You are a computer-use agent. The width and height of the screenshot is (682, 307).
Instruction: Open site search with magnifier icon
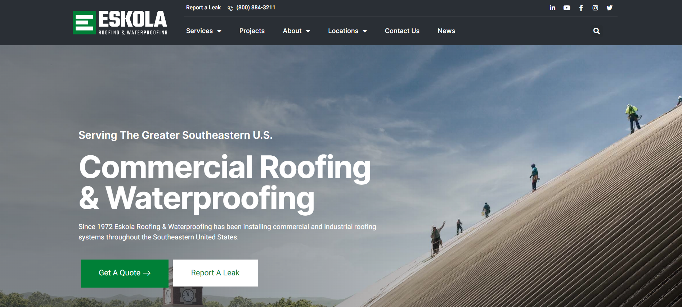[596, 31]
